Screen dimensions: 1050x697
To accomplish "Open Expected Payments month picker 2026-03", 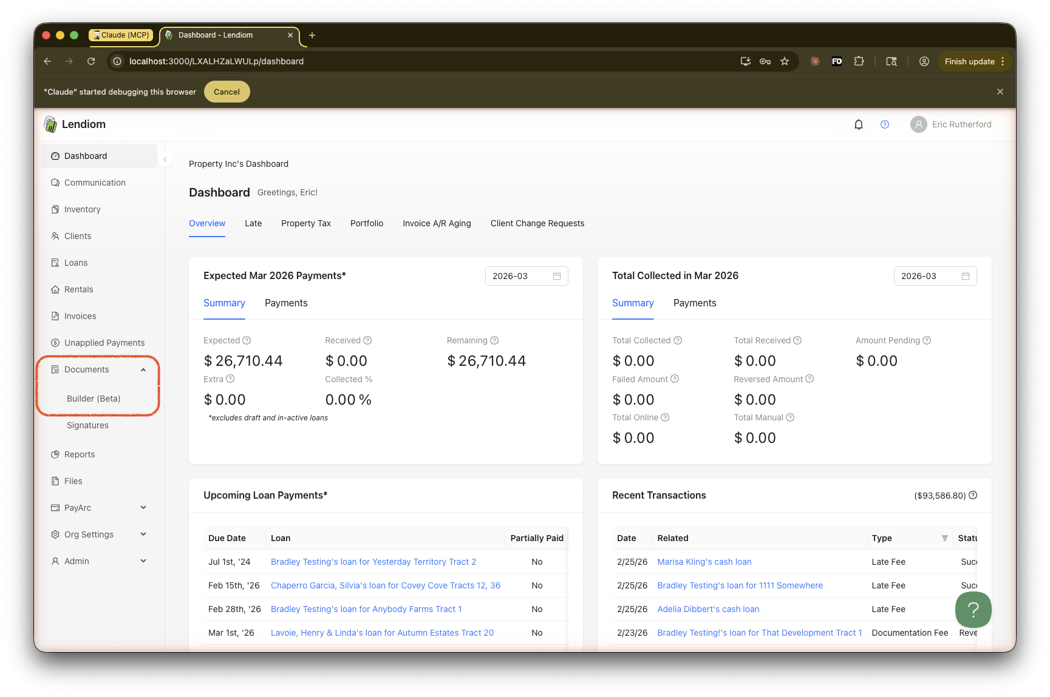I will coord(527,276).
